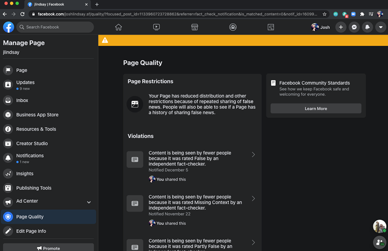Click the Facebook Community Standards title
388x251 pixels.
(314, 83)
